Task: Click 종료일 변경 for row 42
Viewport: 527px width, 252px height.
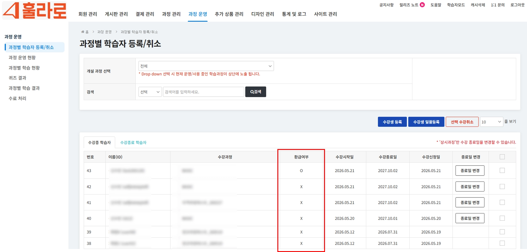Action: click(x=470, y=187)
